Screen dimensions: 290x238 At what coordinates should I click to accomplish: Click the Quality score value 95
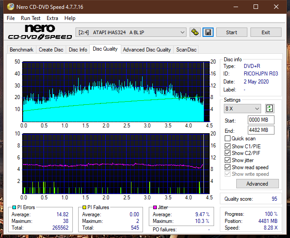click(x=274, y=199)
